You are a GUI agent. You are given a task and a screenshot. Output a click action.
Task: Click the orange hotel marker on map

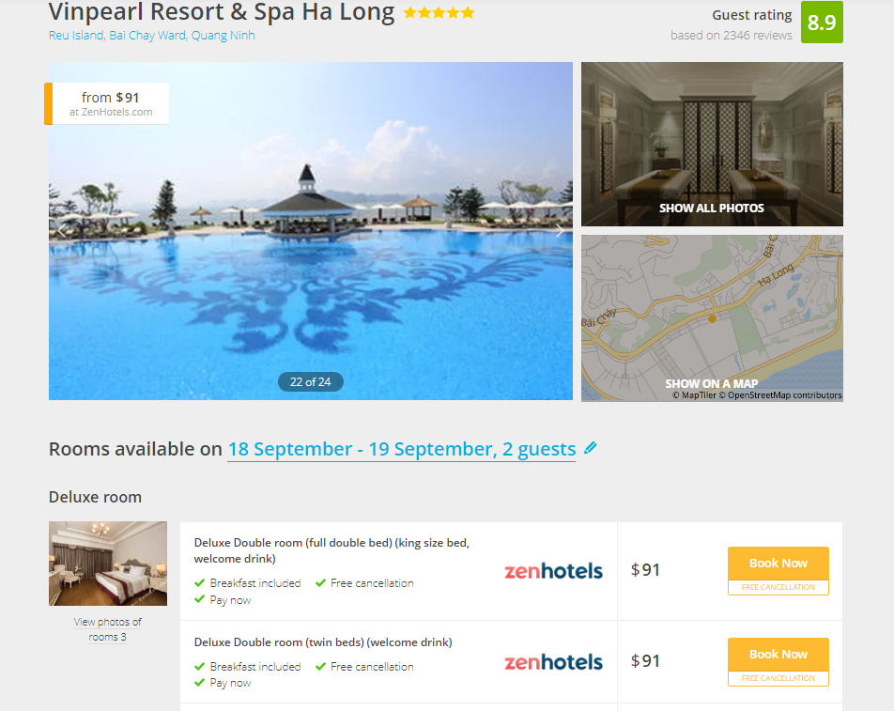712,318
